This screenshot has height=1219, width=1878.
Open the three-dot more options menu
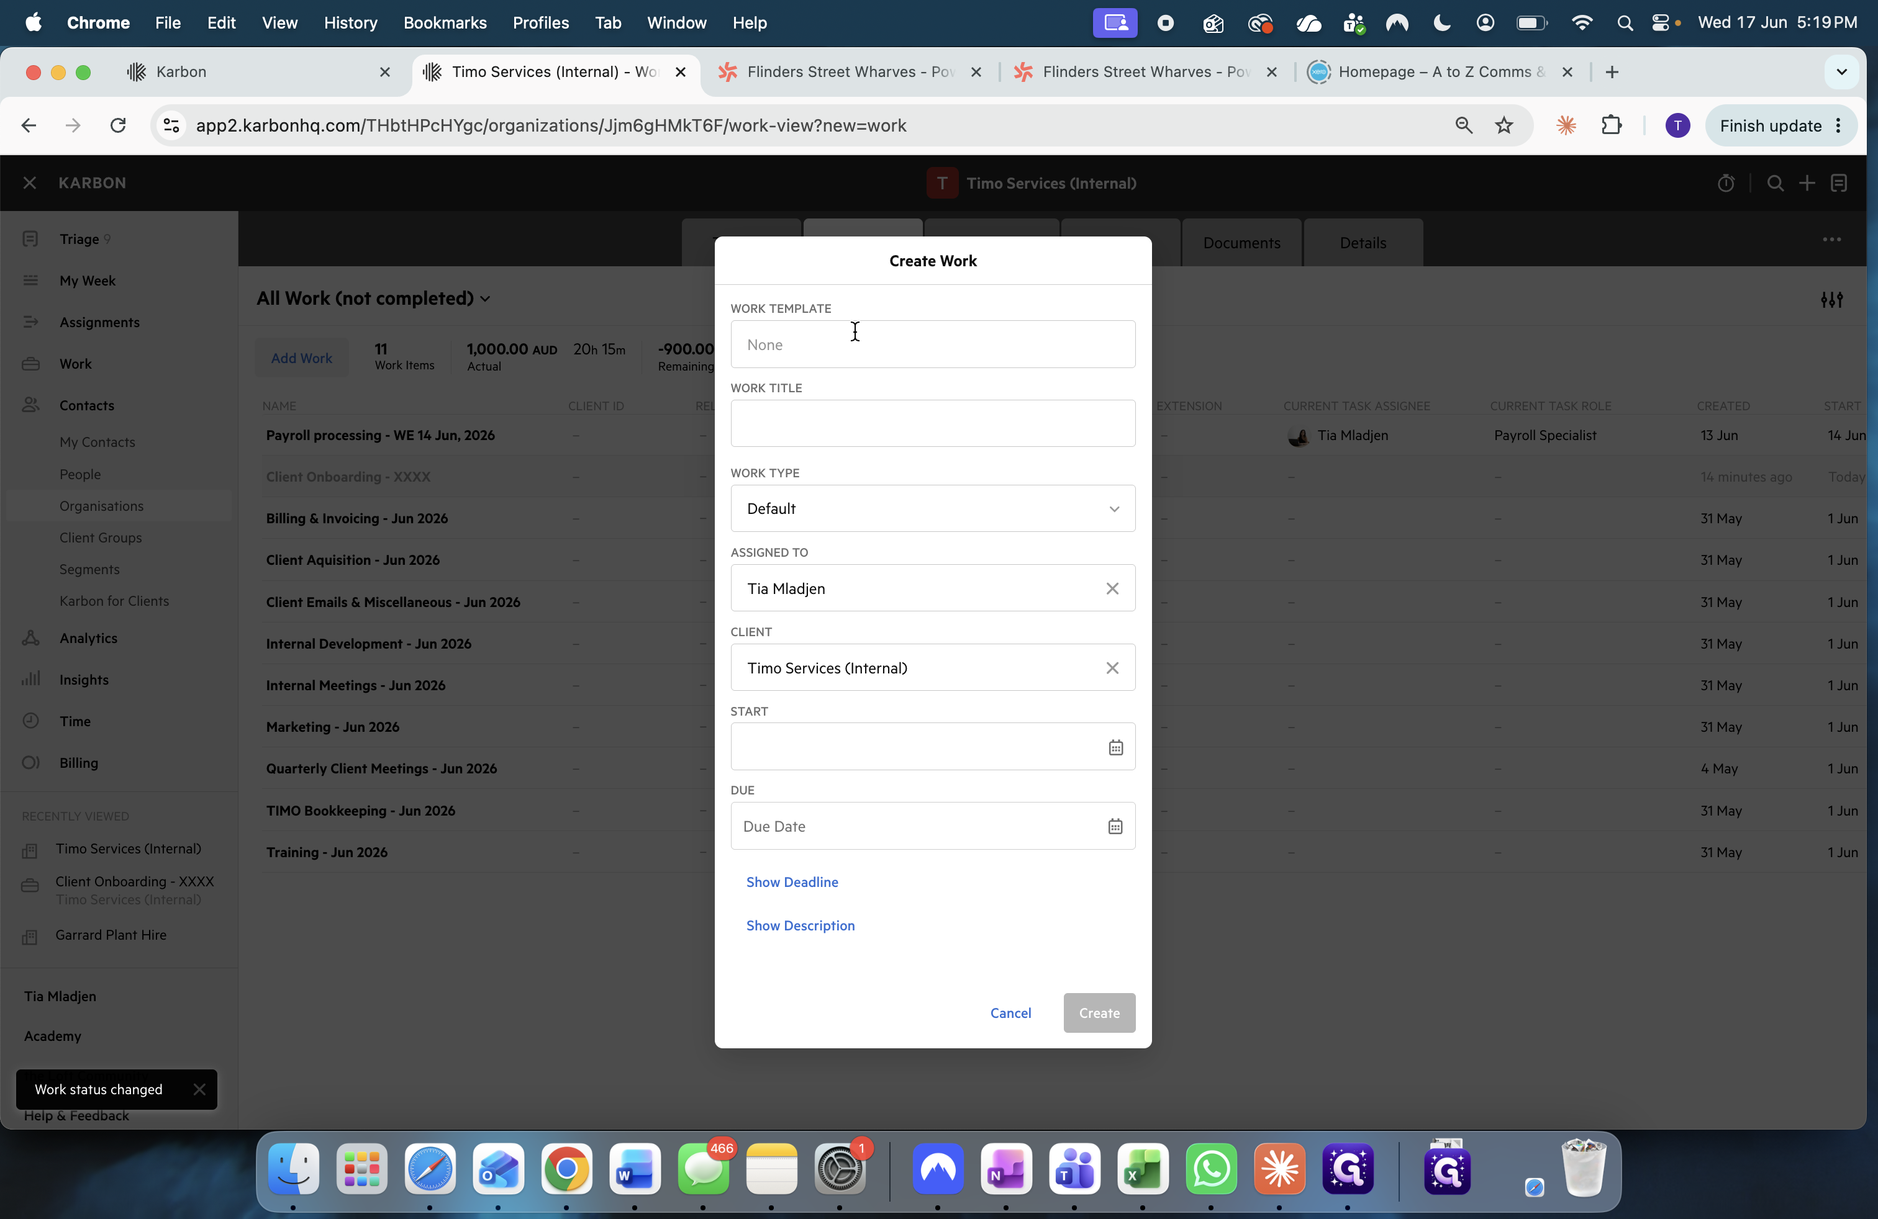point(1831,239)
